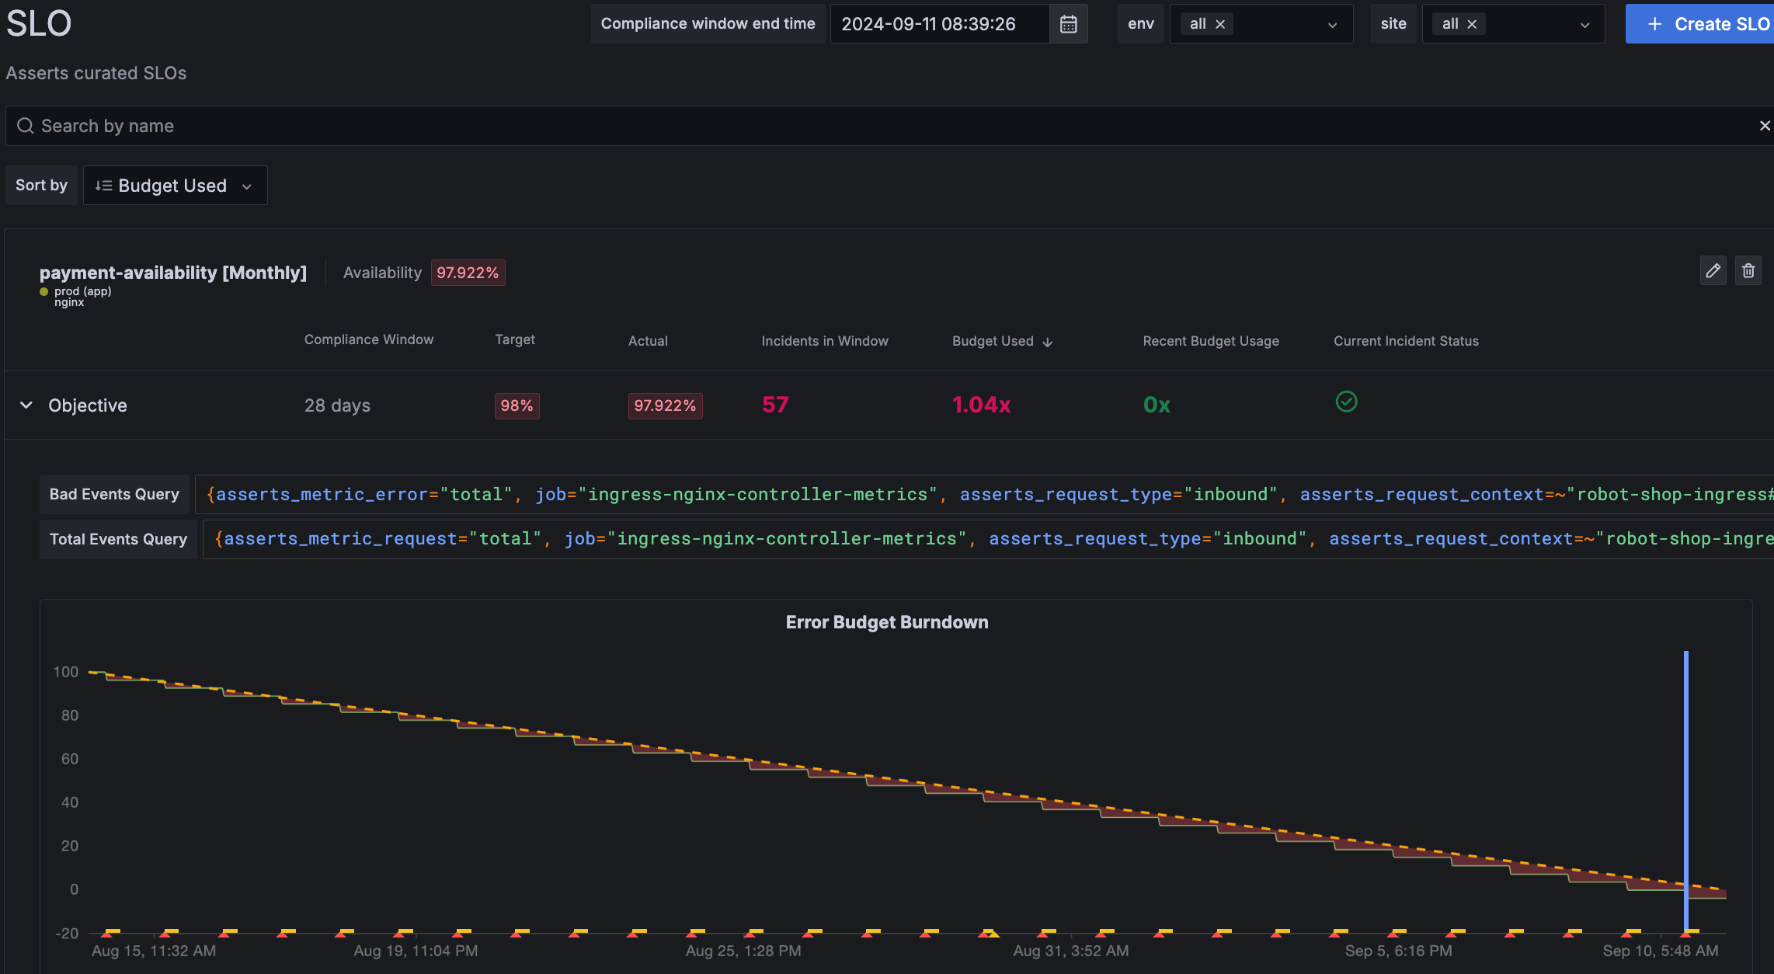Image resolution: width=1774 pixels, height=974 pixels.
Task: Remove the site all filter chip
Action: pyautogui.click(x=1471, y=24)
